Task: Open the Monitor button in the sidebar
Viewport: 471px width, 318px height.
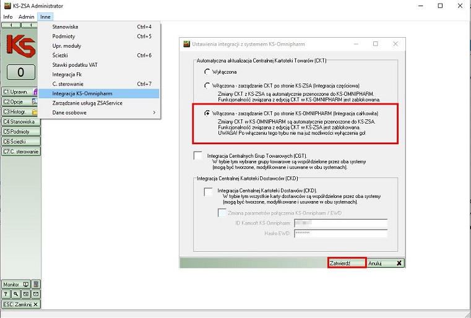Action: coord(16,284)
